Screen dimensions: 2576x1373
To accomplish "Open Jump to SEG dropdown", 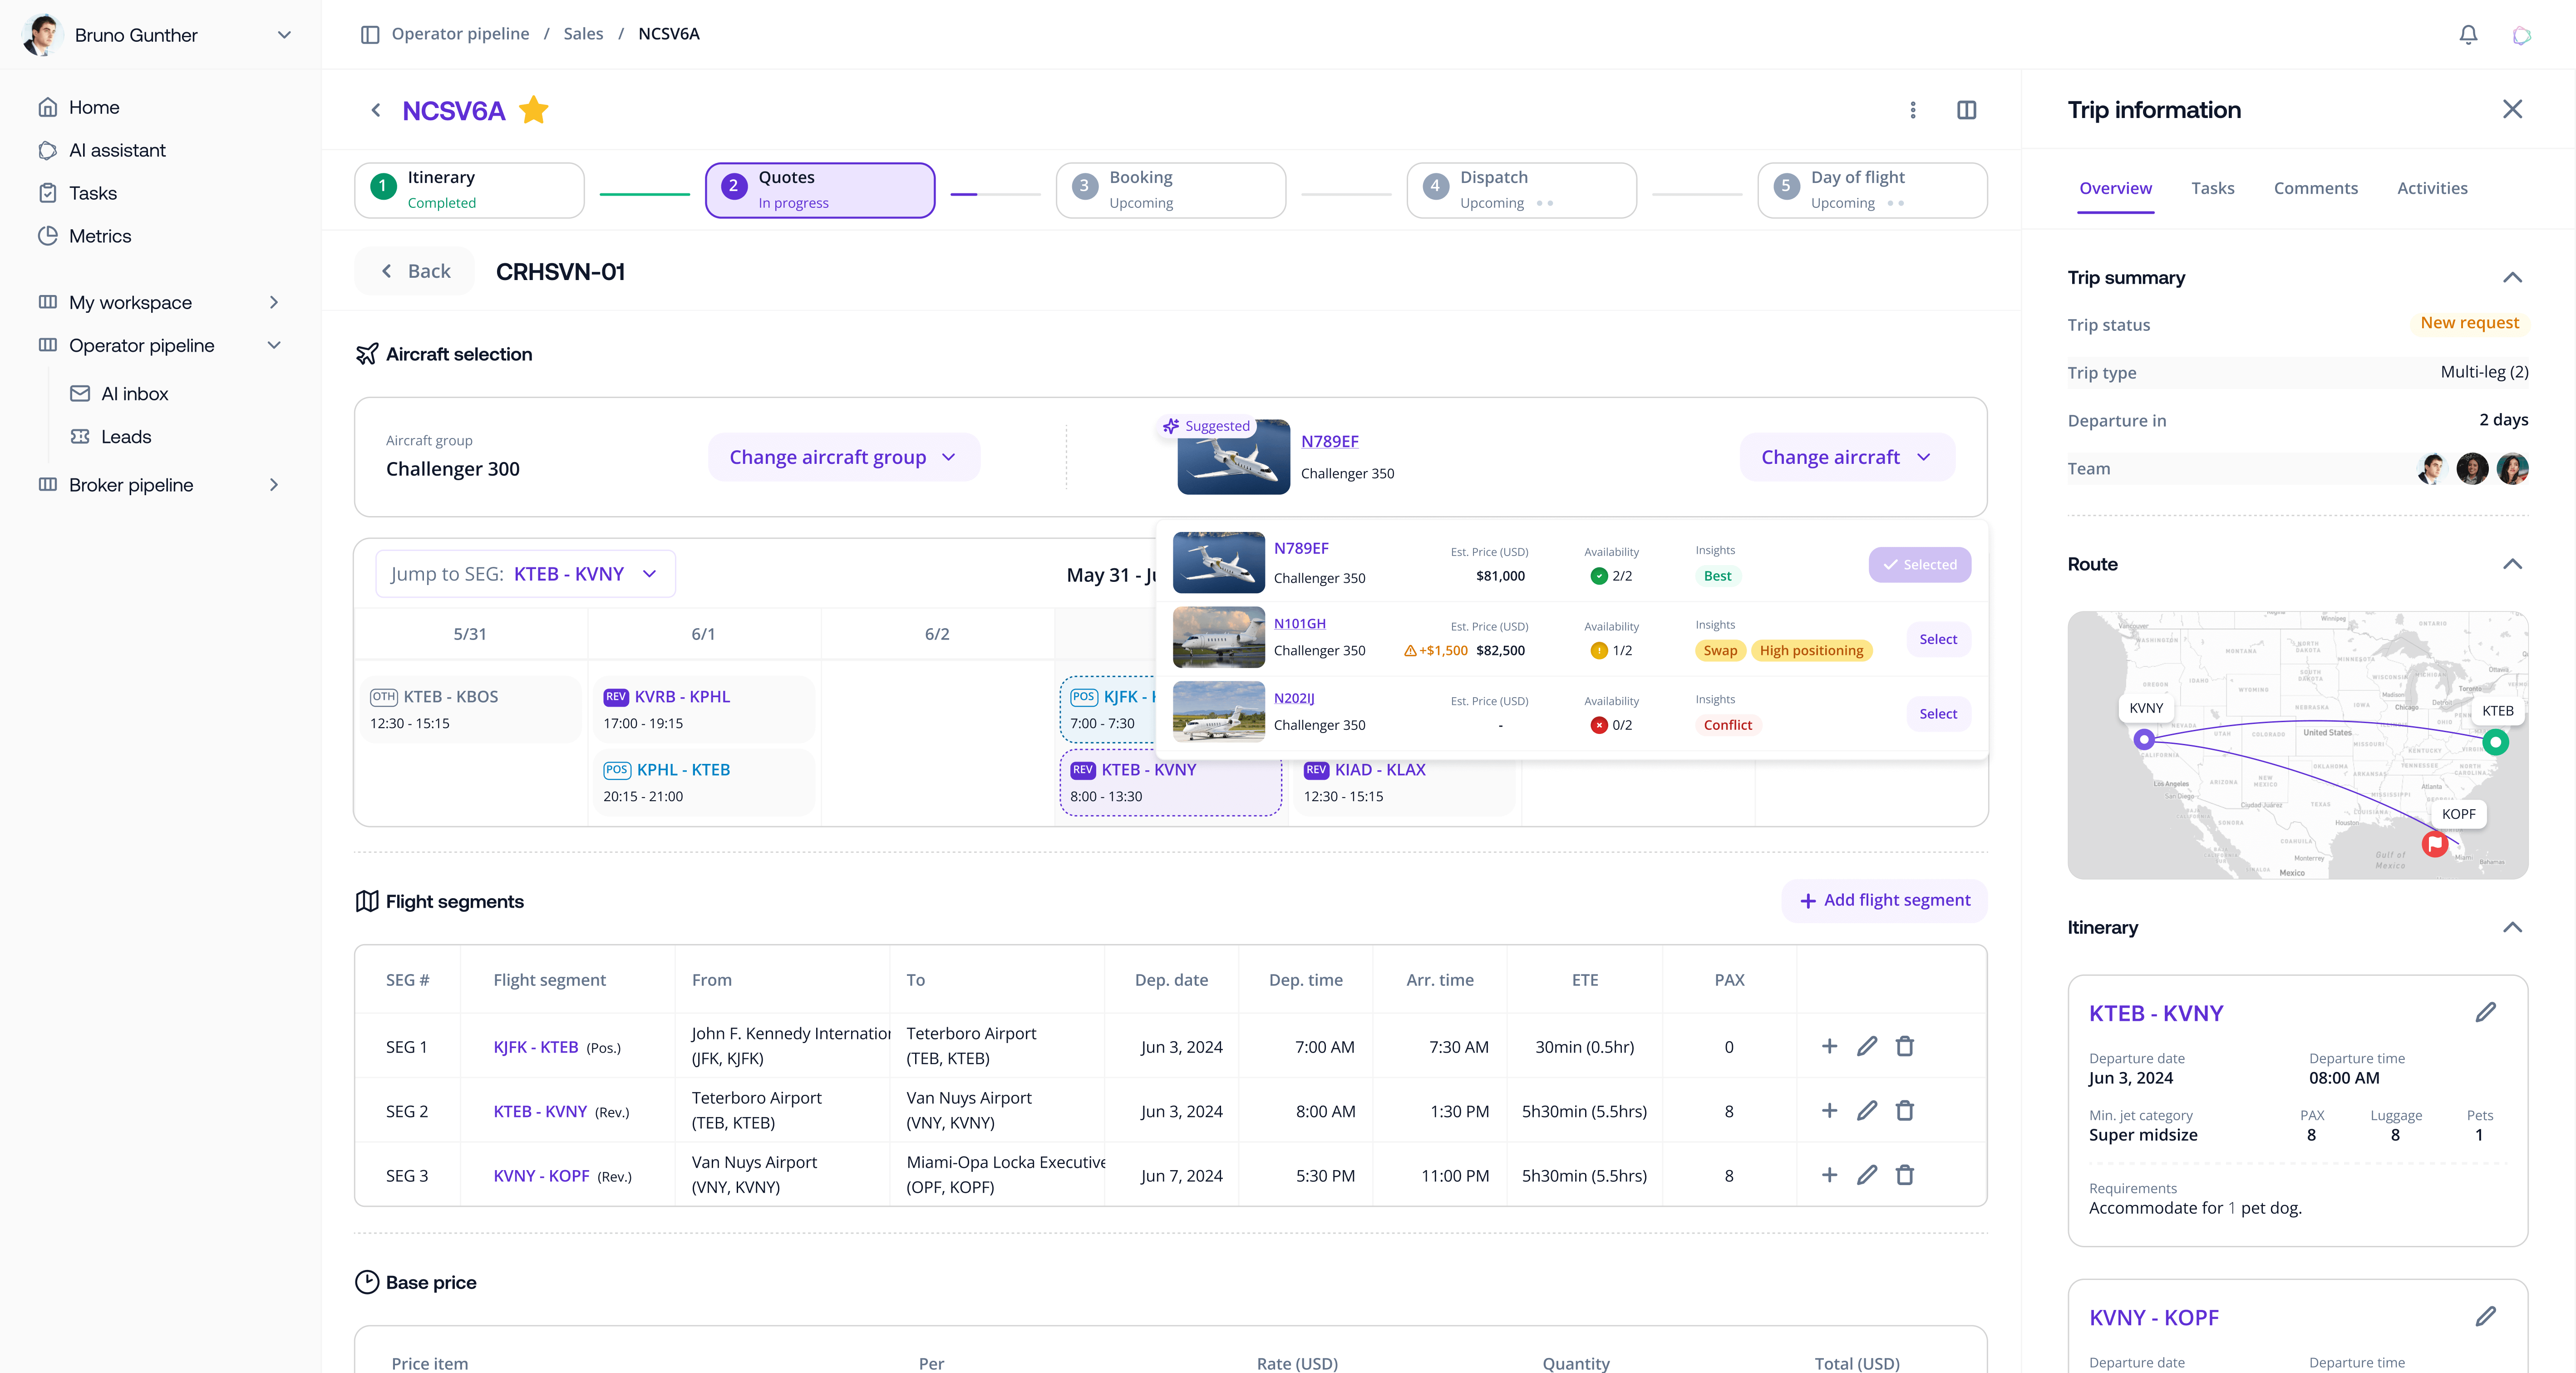I will coord(525,574).
